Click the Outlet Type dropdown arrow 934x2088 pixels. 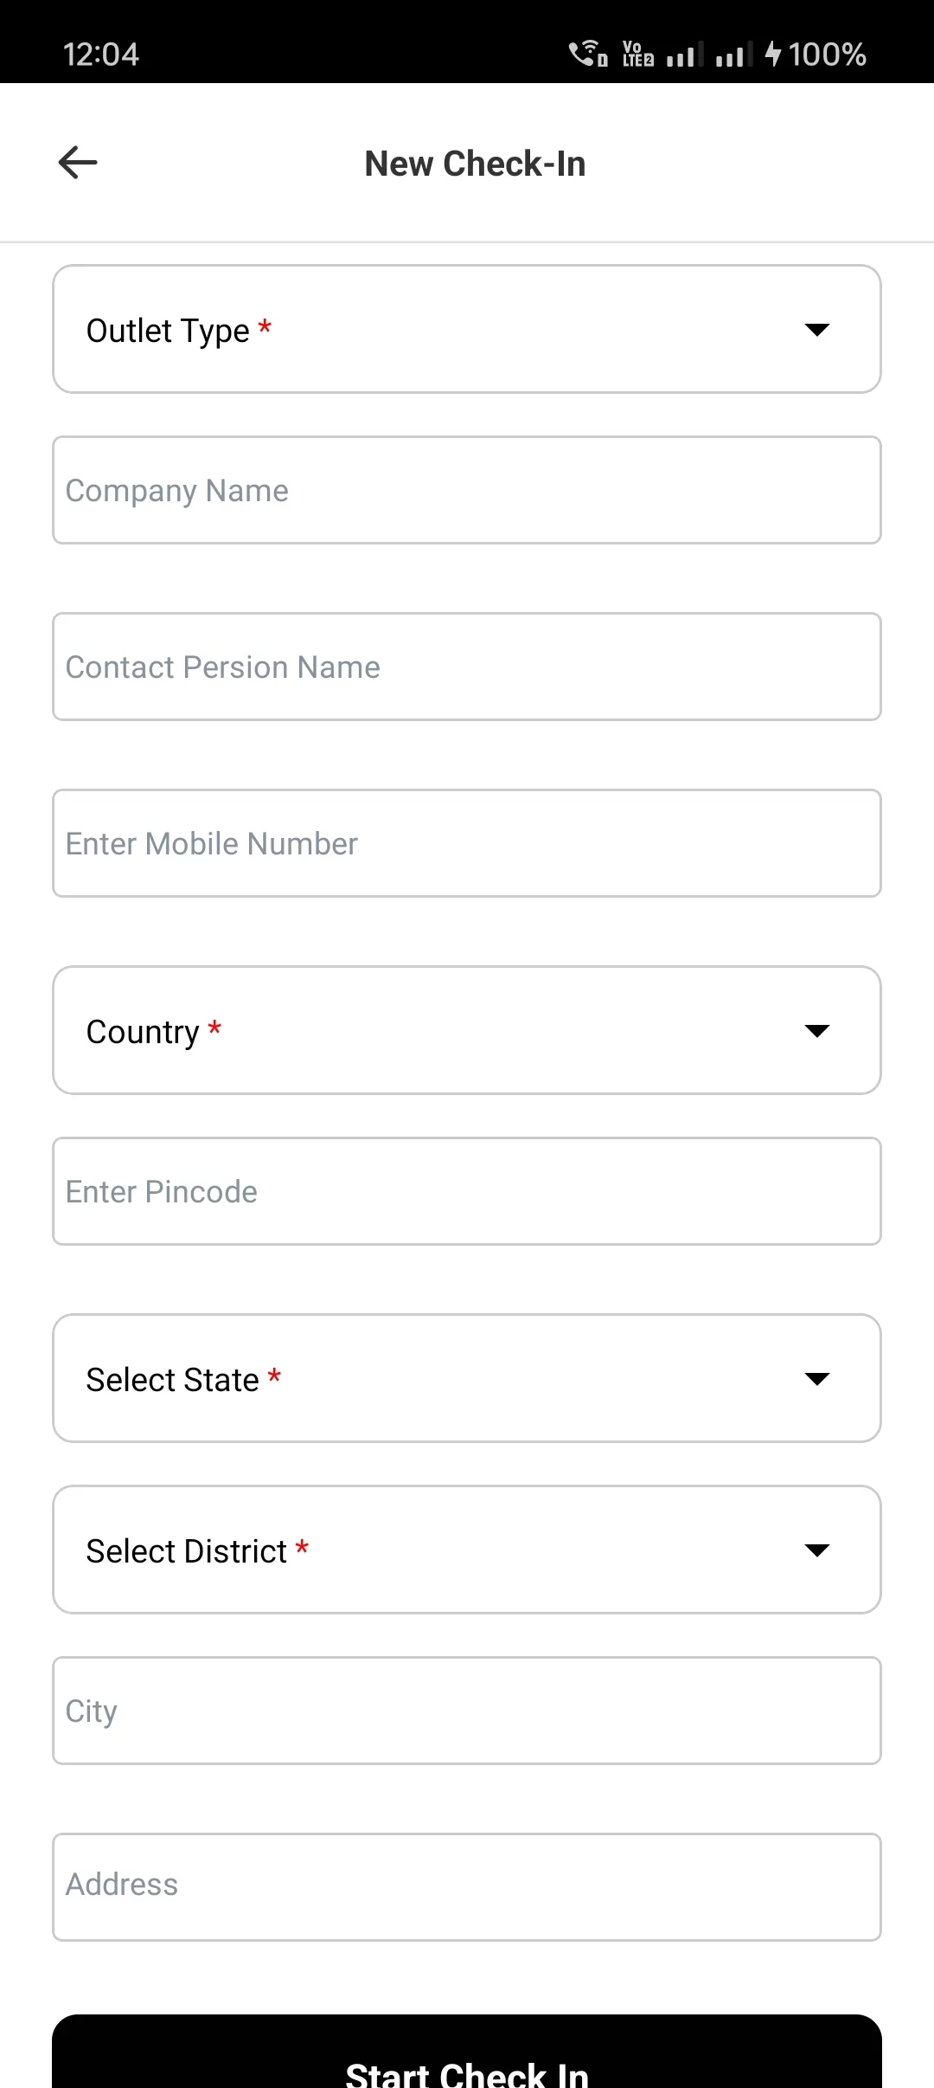(816, 330)
